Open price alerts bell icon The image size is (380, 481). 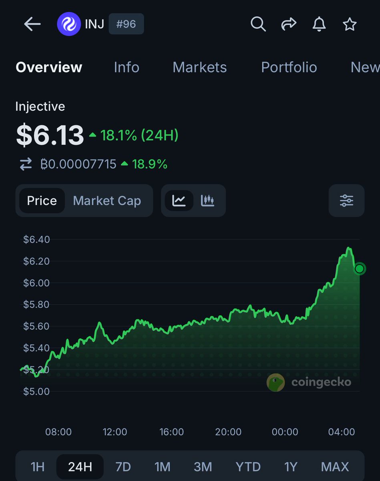click(x=319, y=24)
